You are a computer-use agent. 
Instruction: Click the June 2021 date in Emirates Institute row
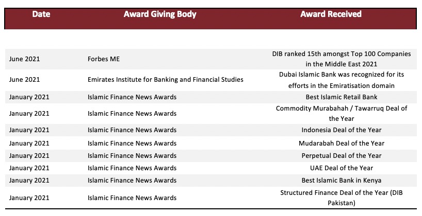pos(24,80)
